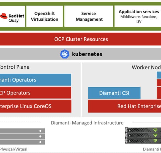Viewport: 161px width, 153px height.
Task: Click the "kubernetes" wordmark text
Action: 87,54
